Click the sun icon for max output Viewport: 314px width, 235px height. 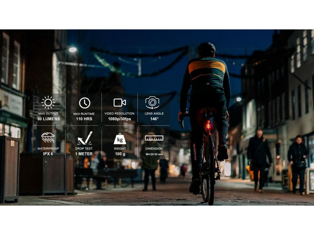[x=48, y=103]
